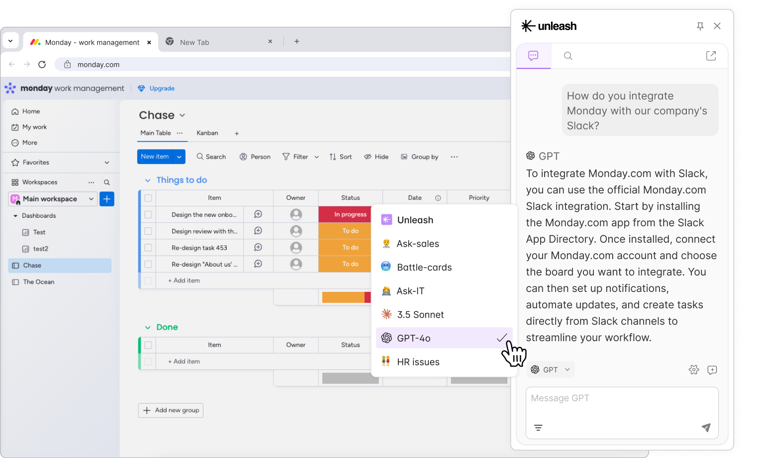Open the Unleash assistant settings gear
The image size is (758, 458).
694,369
